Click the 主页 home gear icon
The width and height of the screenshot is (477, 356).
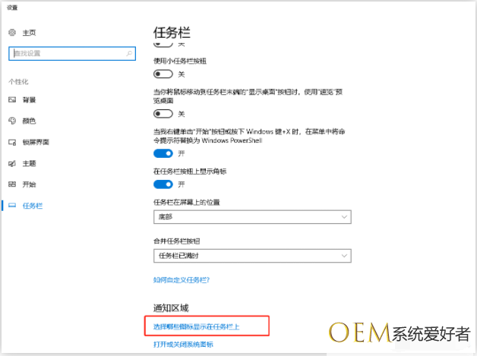pos(12,33)
